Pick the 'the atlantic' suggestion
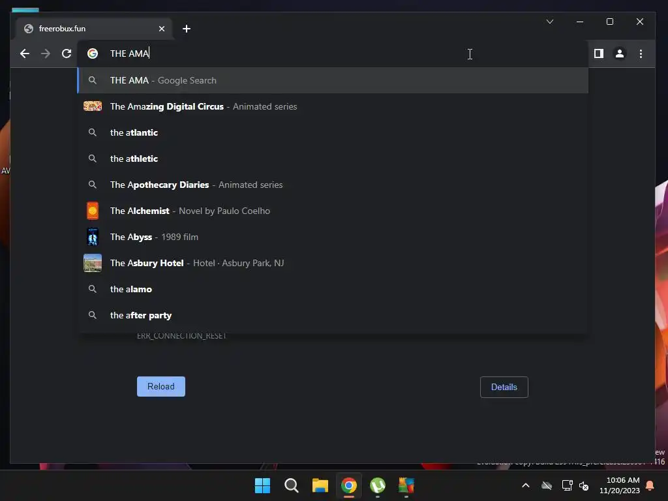The image size is (668, 501). pos(333,132)
